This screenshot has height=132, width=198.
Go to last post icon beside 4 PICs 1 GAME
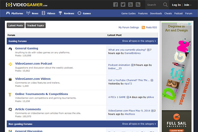128,97
